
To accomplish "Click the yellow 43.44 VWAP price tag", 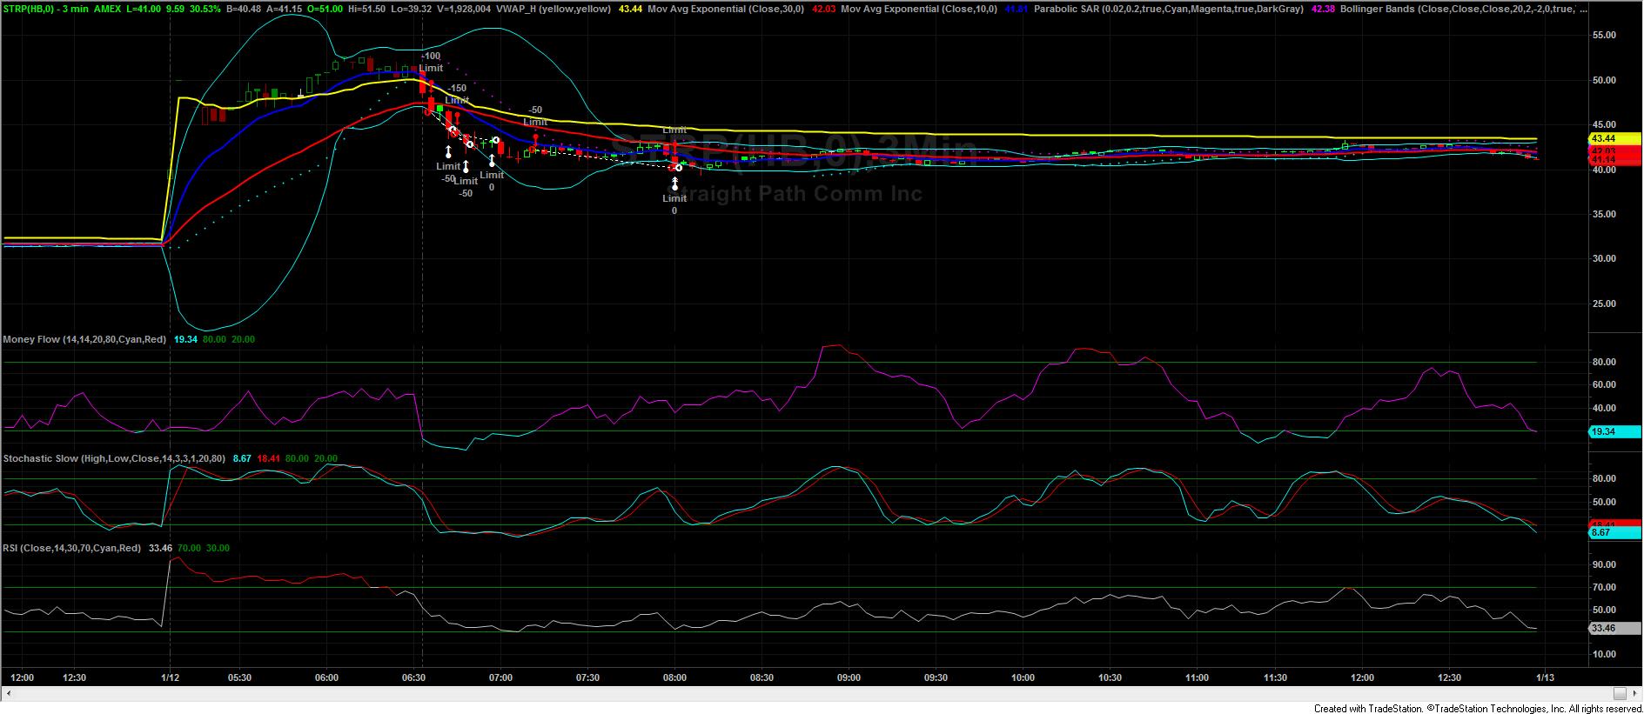I will coord(1602,139).
